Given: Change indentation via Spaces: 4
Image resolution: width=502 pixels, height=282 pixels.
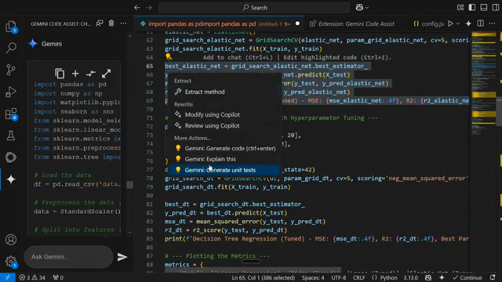Looking at the screenshot, I should [313, 277].
